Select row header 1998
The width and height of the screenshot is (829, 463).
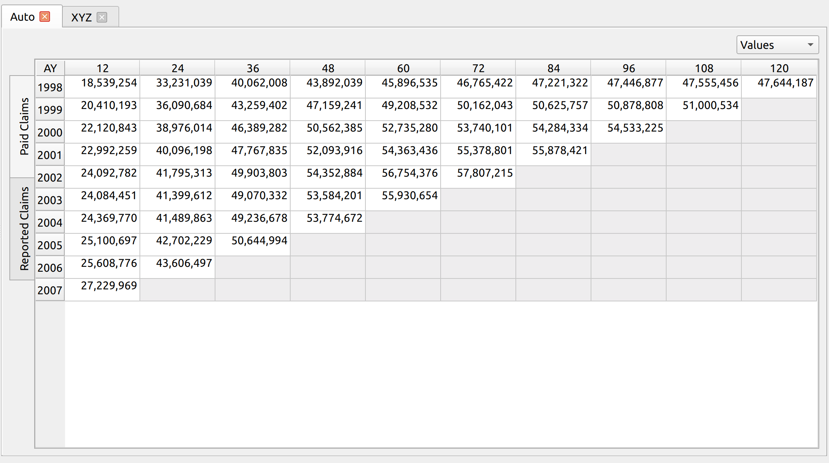point(50,87)
